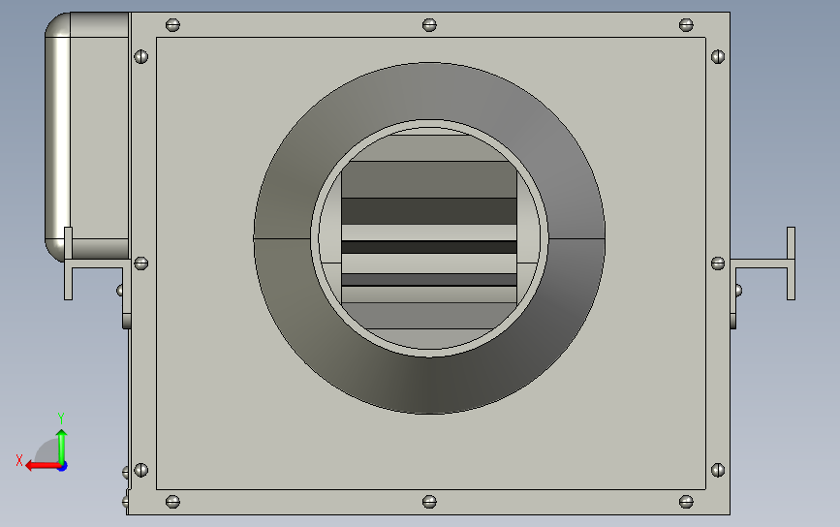Pick the middle screw on the right frame edge
The height and width of the screenshot is (527, 840).
[x=718, y=263]
